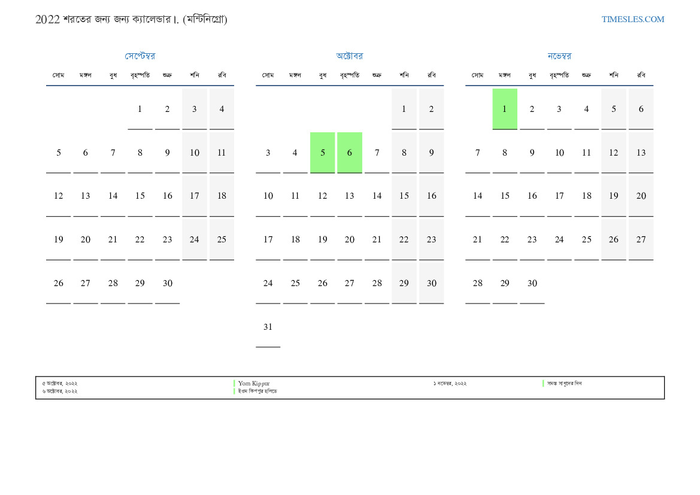Select September 14 in the calendar
Viewport: 700px width, 495px height.
(113, 196)
